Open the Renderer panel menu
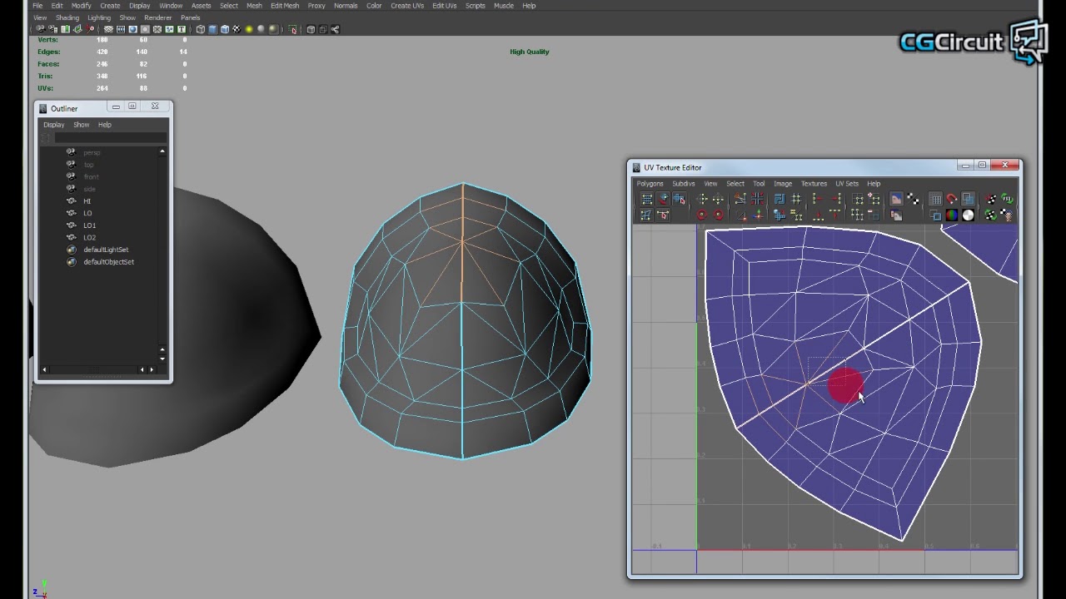The image size is (1066, 599). (x=157, y=17)
